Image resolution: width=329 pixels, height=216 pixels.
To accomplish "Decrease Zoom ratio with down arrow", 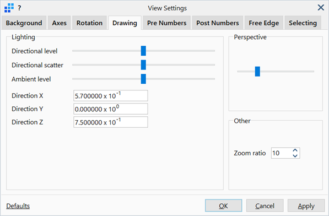I will [295, 155].
